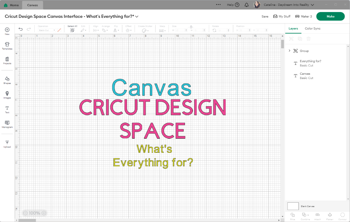The height and width of the screenshot is (222, 350).
Task: Switch to the Color Sync tab
Action: click(x=312, y=28)
